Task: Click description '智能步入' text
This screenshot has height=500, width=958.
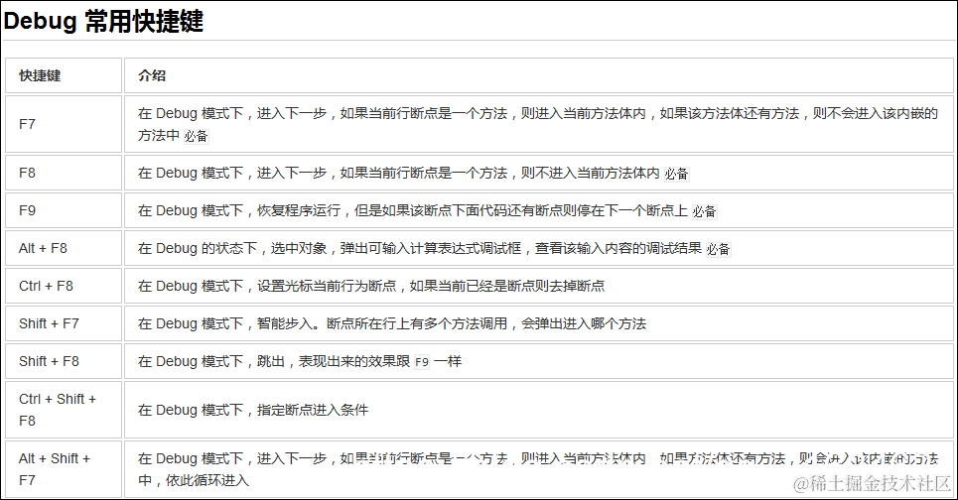Action: click(285, 323)
